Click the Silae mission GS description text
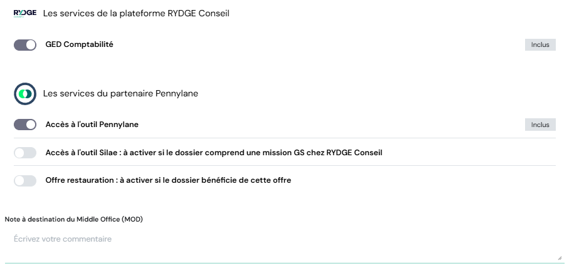This screenshot has height=271, width=574. pyautogui.click(x=213, y=153)
